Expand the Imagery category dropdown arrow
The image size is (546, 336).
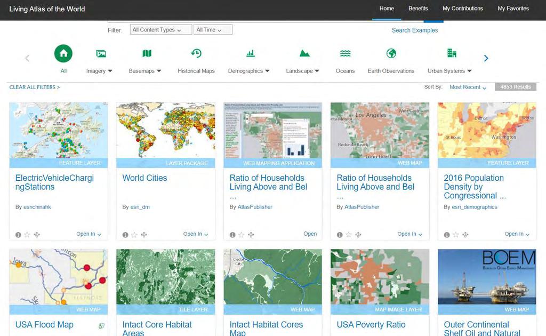pos(110,71)
